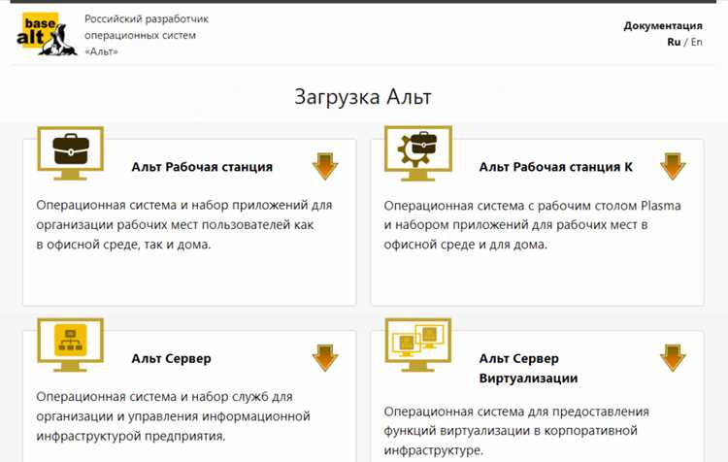Click the BaseALT logo
The image size is (728, 462).
pos(47,34)
